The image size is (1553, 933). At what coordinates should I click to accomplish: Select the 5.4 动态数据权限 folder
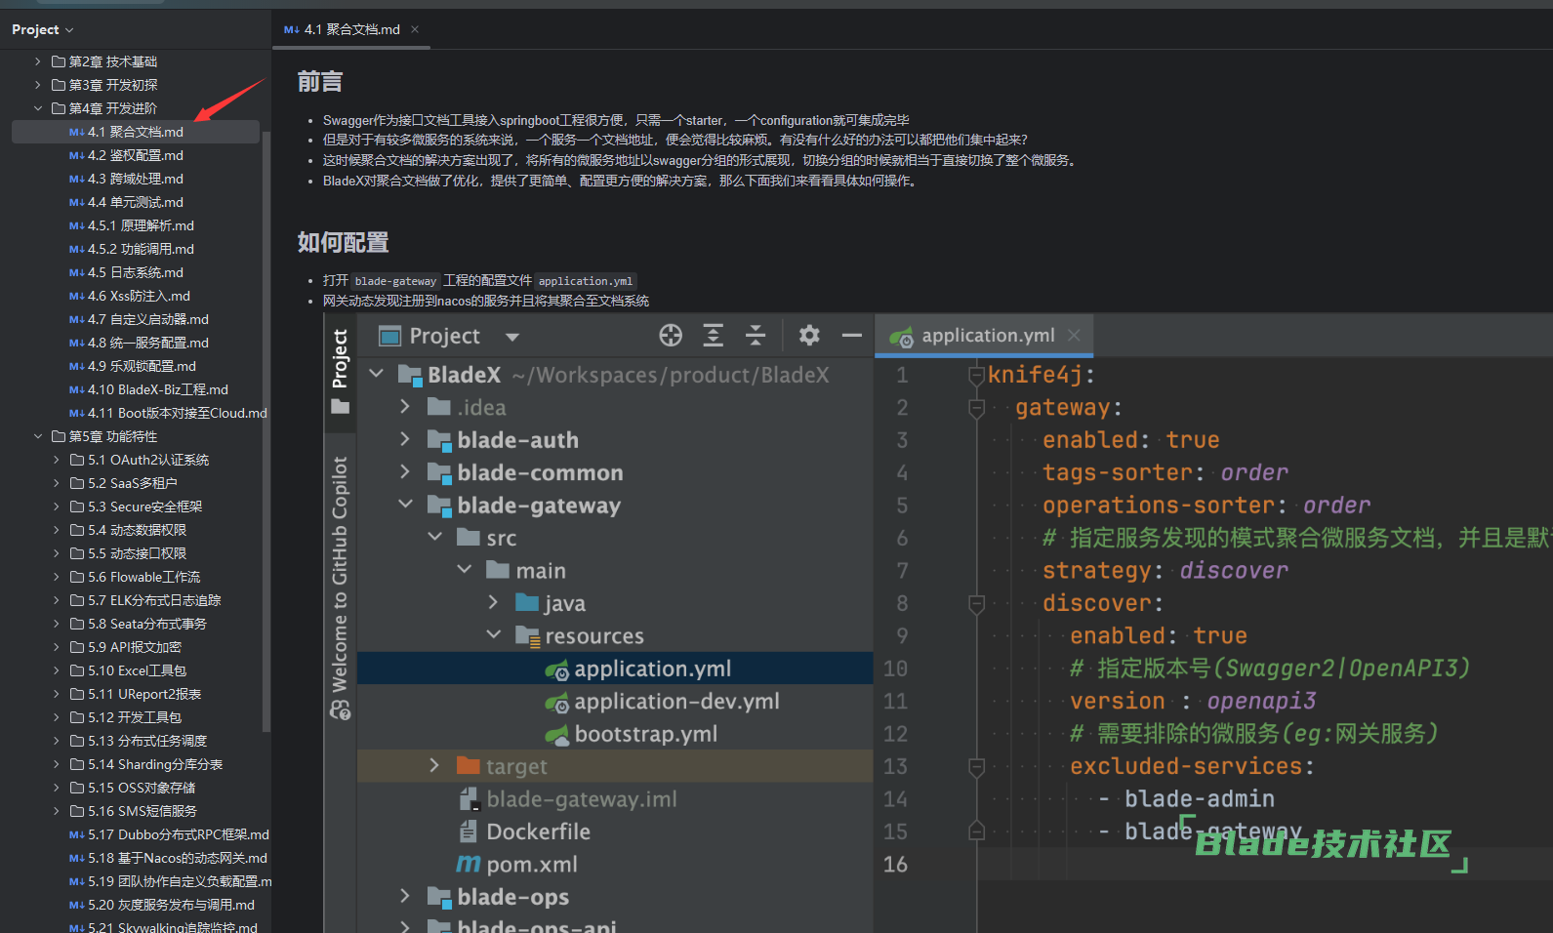click(136, 530)
